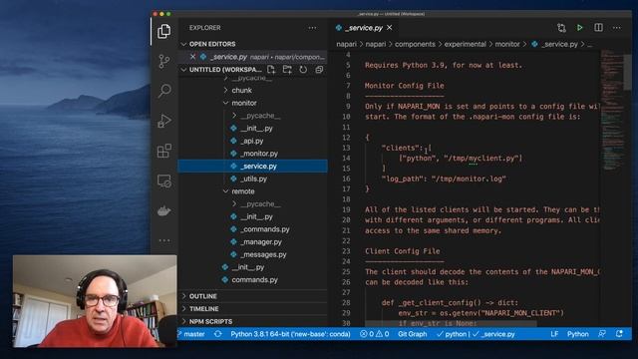Viewport: 638px width, 359px height.
Task: Show additional activity bar views ellipsis
Action: [x=164, y=240]
